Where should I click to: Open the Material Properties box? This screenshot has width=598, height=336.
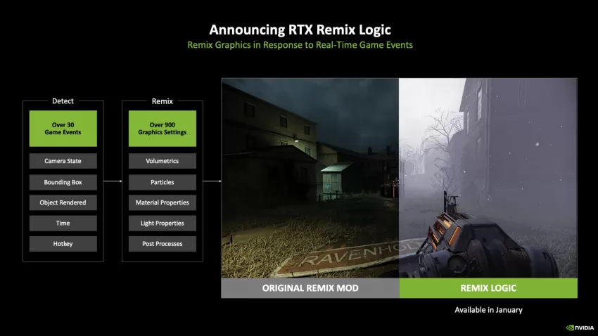click(x=162, y=202)
